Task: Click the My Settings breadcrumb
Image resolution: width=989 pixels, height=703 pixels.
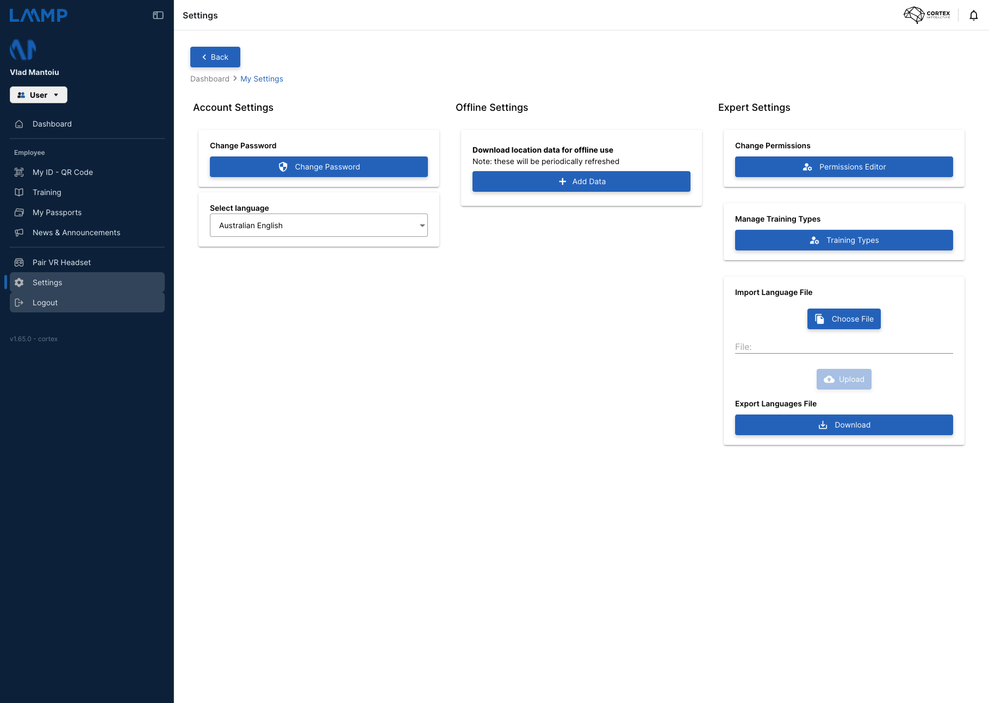Action: pyautogui.click(x=262, y=79)
